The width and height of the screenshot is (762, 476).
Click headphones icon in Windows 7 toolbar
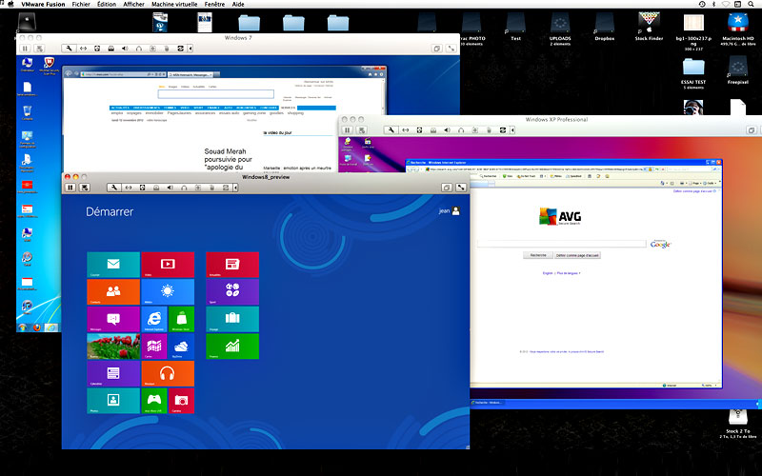click(x=139, y=49)
